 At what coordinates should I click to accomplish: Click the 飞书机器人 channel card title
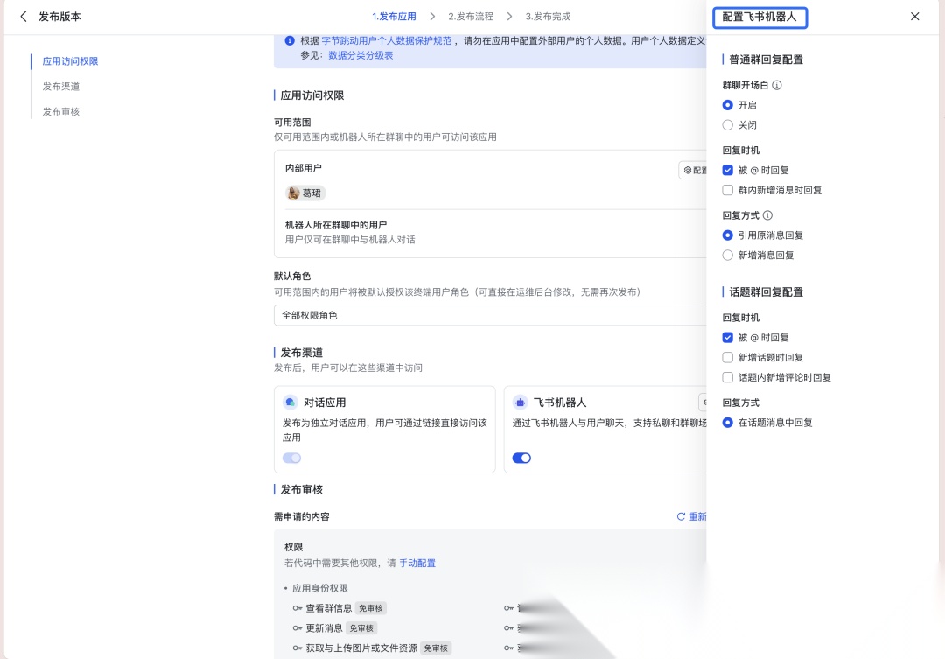click(x=560, y=403)
